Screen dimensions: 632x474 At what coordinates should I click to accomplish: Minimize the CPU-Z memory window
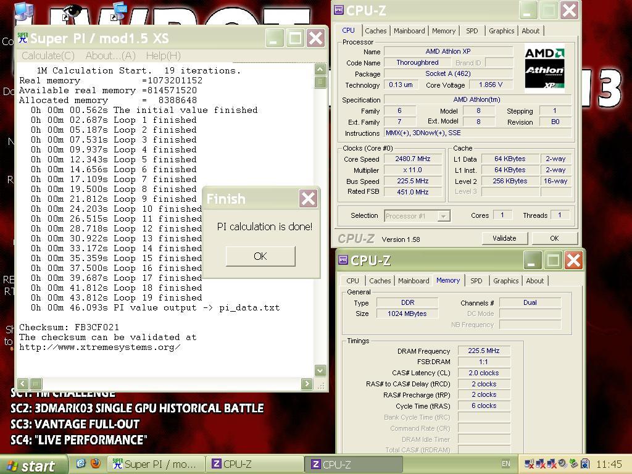(532, 260)
